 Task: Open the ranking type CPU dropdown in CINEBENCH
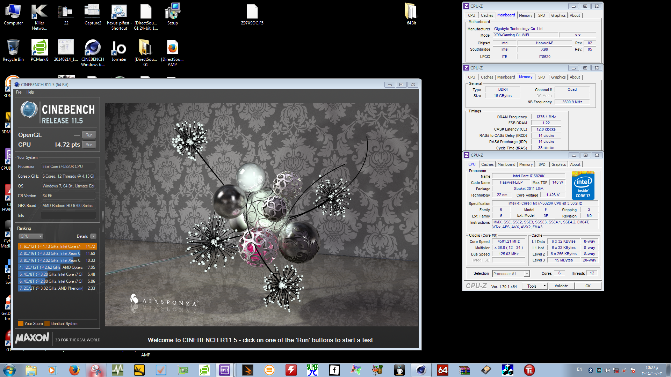(31, 236)
